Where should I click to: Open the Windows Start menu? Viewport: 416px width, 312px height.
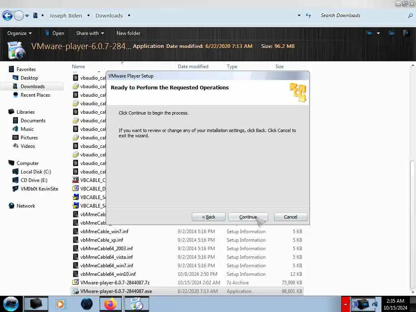coord(11,304)
